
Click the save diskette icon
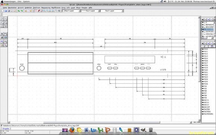(9, 11)
